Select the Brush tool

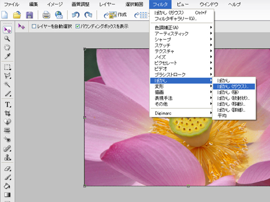[7, 177]
